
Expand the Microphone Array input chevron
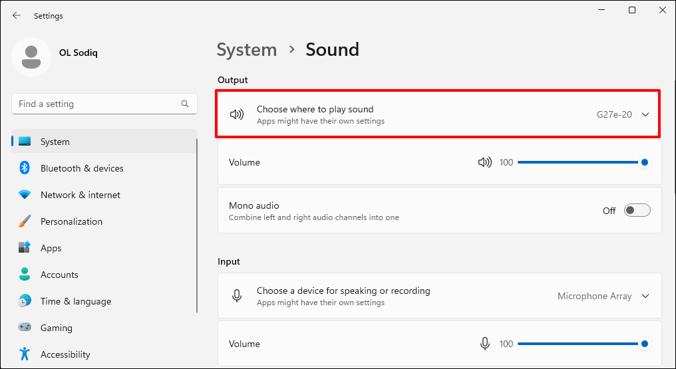tap(645, 296)
